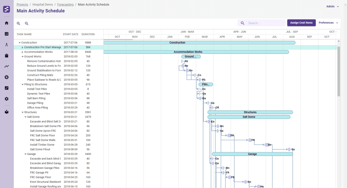The width and height of the screenshot is (347, 188).
Task: Go to Home from the sidebar
Action: [6, 23]
